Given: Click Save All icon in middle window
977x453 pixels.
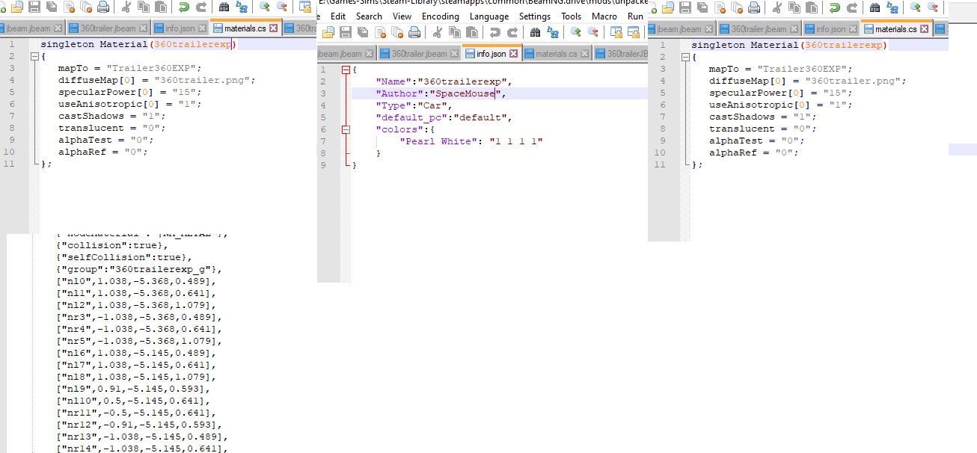Looking at the screenshot, I should coord(363,32).
